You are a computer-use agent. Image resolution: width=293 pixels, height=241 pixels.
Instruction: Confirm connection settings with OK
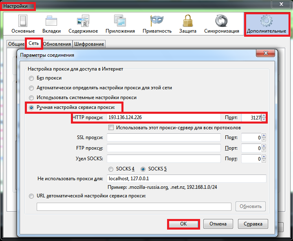coord(183,224)
